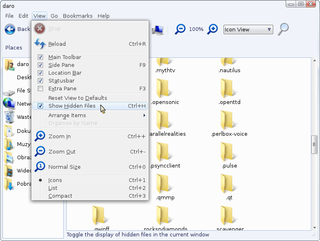320x241 pixels.
Task: Open the Pobrane downloads folder icon
Action: (x=9, y=184)
